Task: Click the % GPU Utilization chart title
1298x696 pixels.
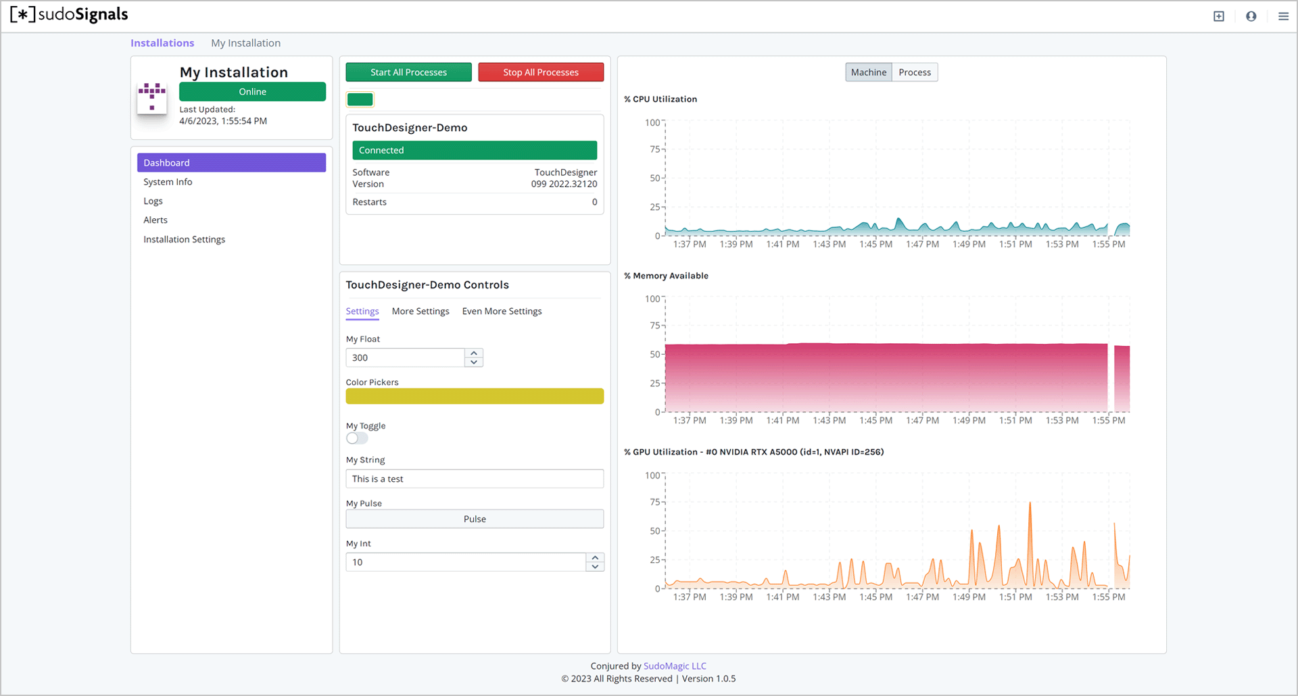Action: click(x=754, y=452)
